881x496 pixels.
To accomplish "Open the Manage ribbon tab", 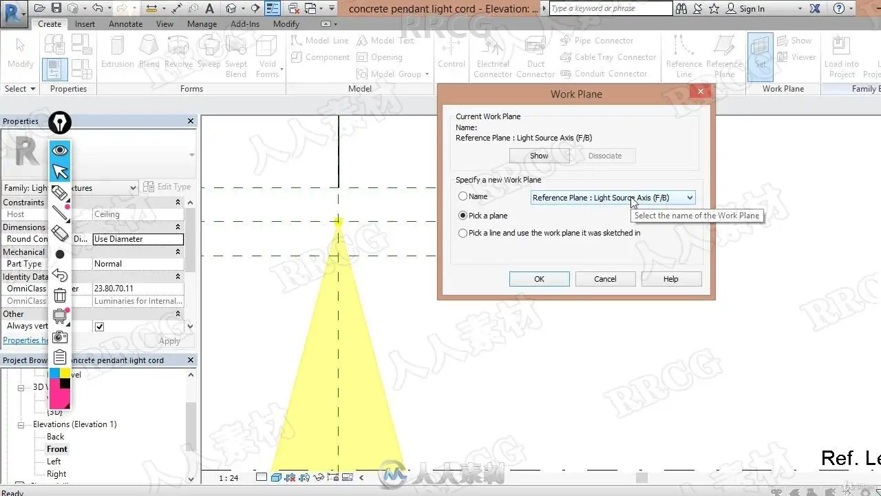I will click(202, 24).
